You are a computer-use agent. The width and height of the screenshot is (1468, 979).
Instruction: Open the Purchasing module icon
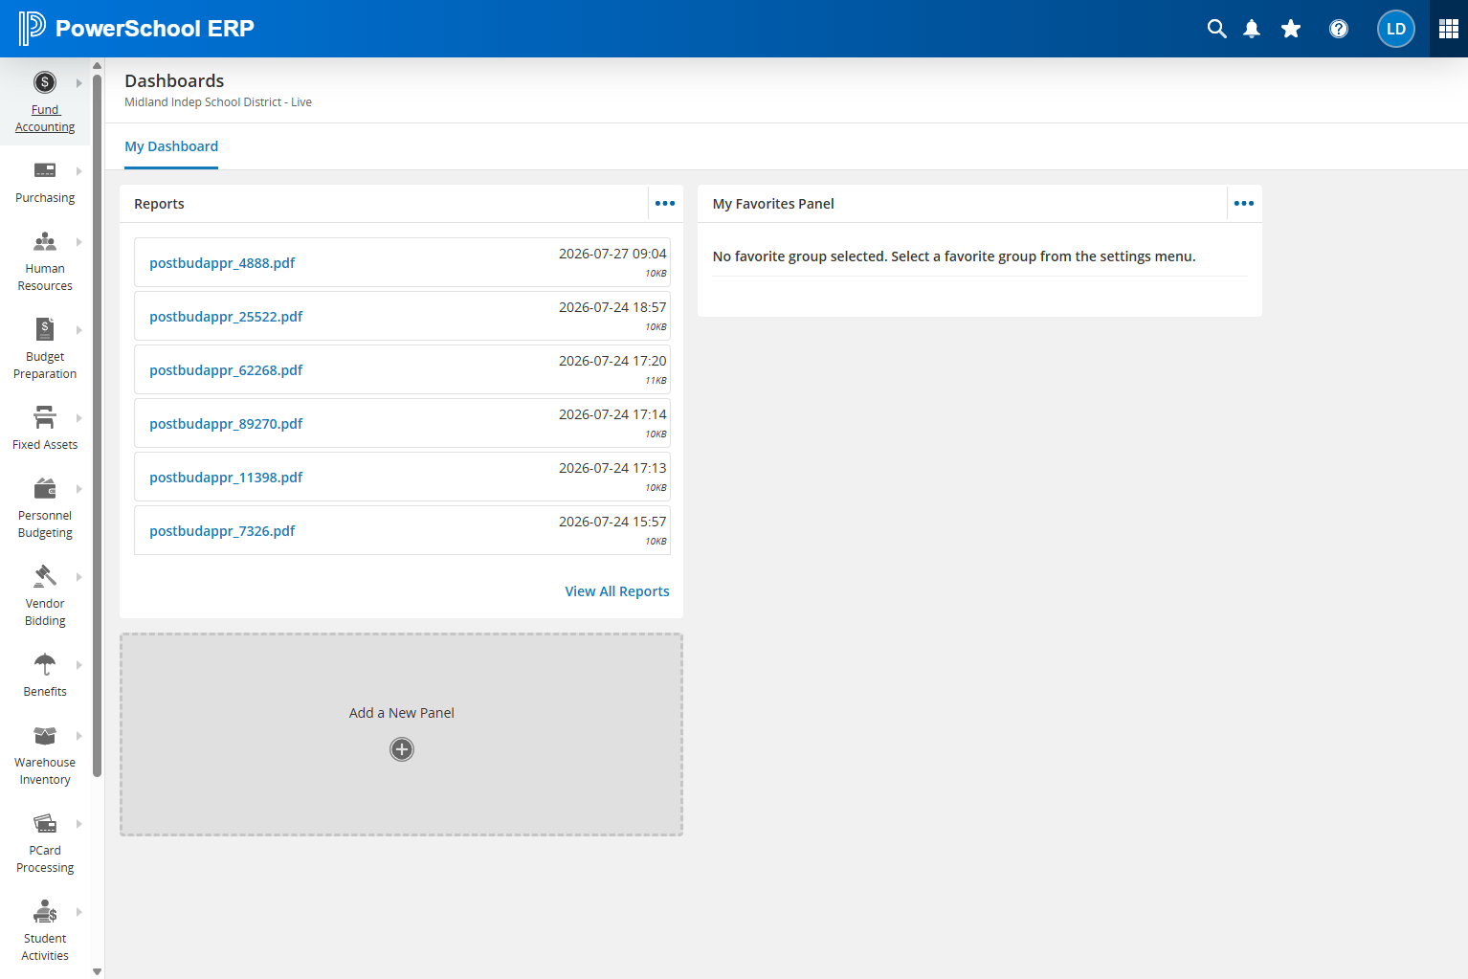(x=45, y=170)
